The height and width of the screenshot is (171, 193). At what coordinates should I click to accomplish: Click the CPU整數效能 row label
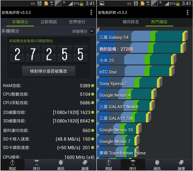point(16,94)
